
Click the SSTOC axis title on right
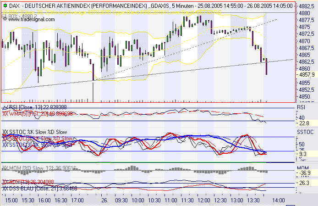click(x=305, y=132)
